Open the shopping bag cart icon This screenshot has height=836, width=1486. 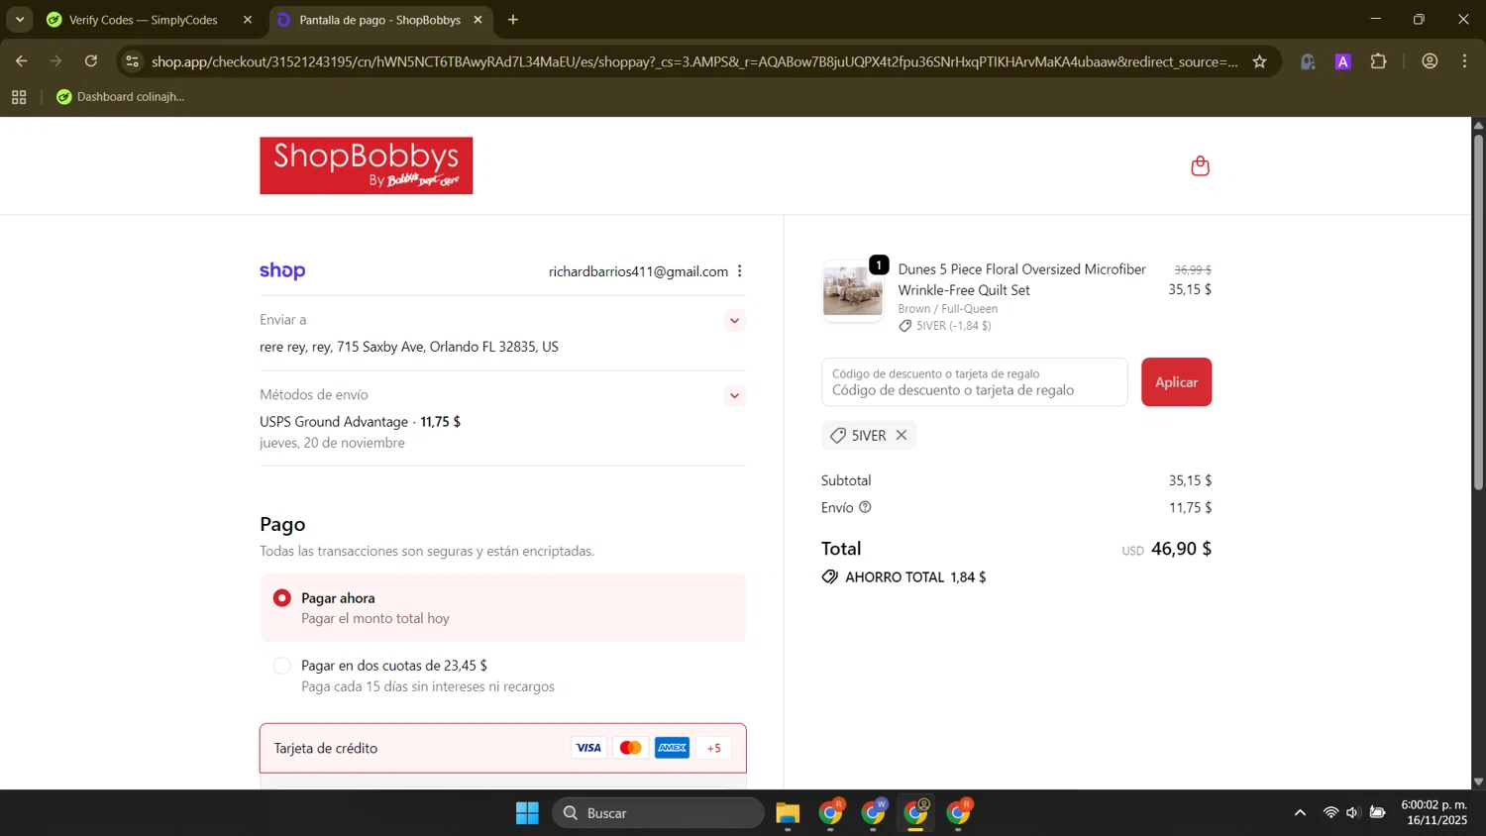(1200, 166)
